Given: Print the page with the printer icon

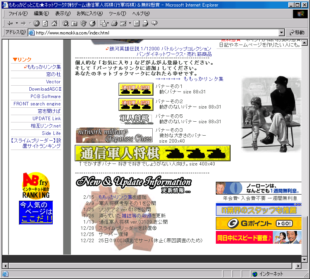Looking at the screenshot, I should (114, 23).
